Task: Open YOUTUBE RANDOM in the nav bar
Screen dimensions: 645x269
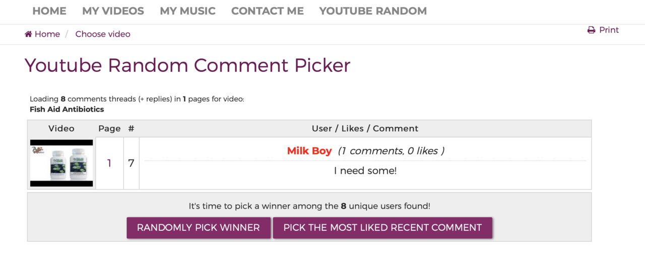Action: (373, 11)
